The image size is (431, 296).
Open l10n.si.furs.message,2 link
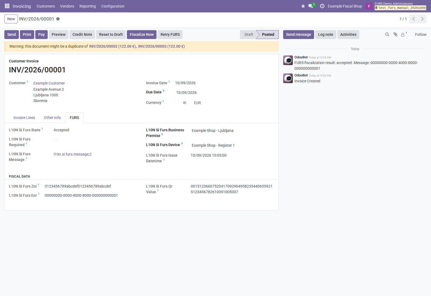point(72,154)
